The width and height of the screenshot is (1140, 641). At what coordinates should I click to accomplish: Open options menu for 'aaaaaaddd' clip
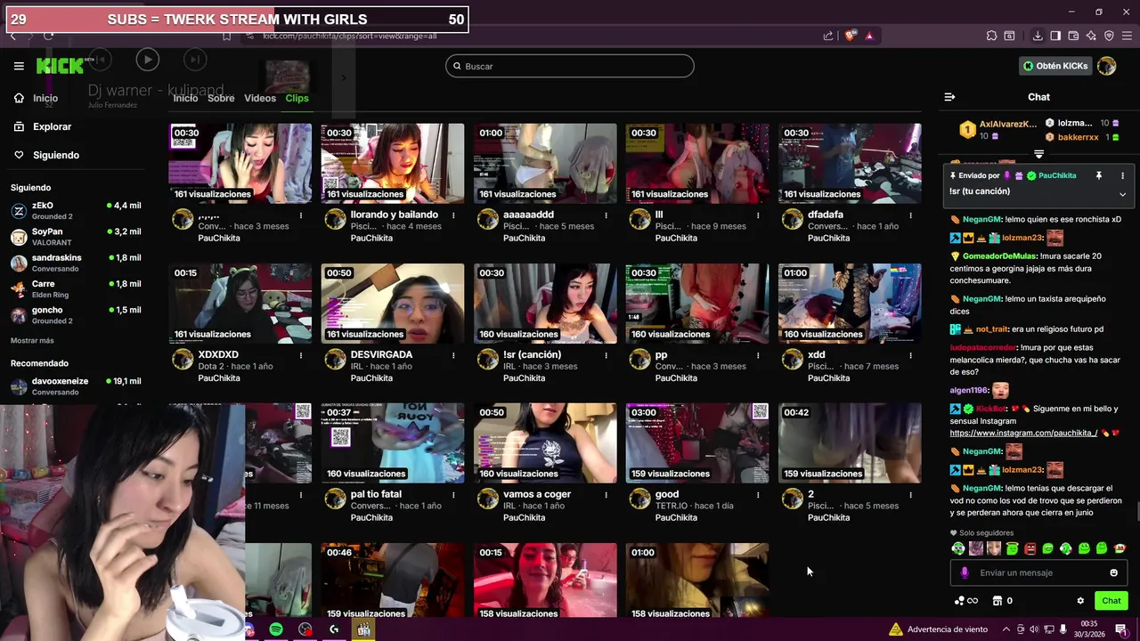(606, 215)
